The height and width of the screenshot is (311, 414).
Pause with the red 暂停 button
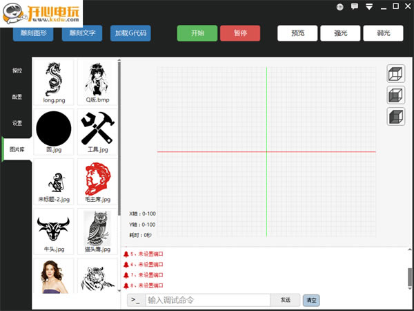click(x=240, y=33)
